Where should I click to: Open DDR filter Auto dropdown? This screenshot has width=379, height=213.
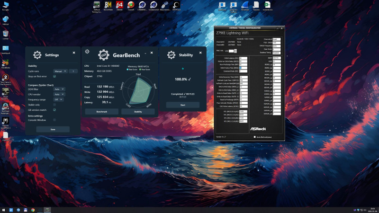click(x=59, y=89)
